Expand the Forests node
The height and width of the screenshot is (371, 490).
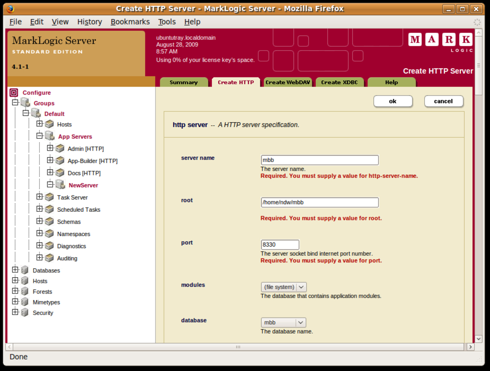15,290
